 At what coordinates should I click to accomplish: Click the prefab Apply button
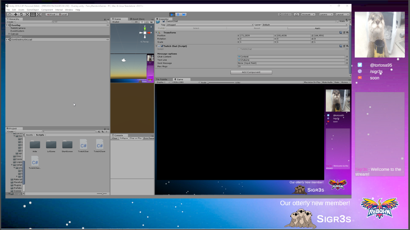click(x=318, y=28)
